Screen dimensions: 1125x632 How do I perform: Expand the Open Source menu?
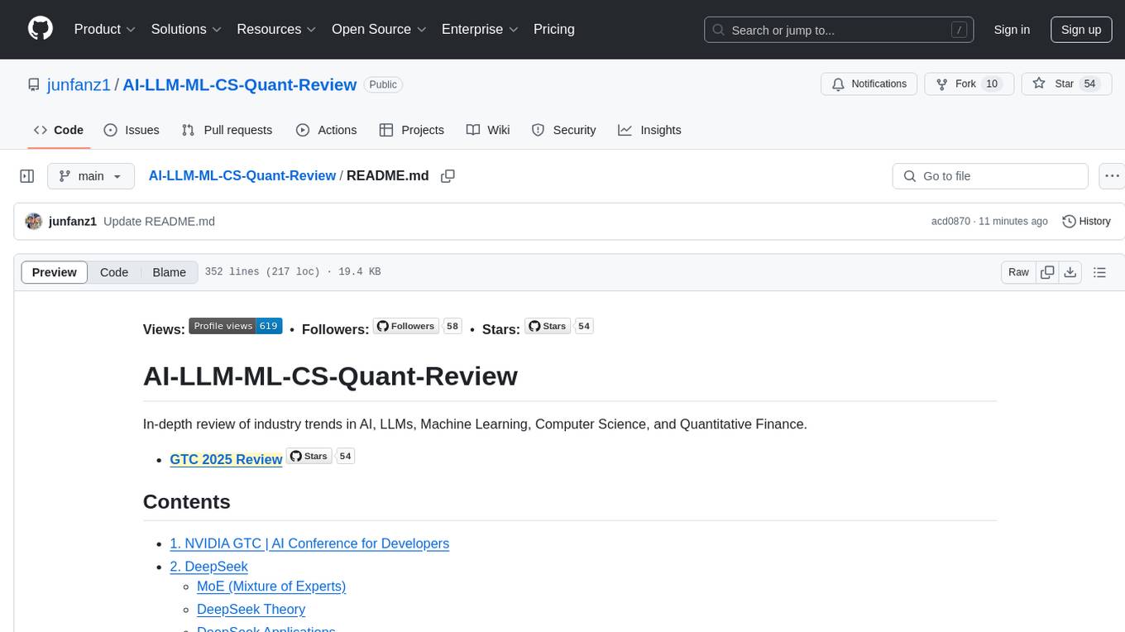[379, 29]
